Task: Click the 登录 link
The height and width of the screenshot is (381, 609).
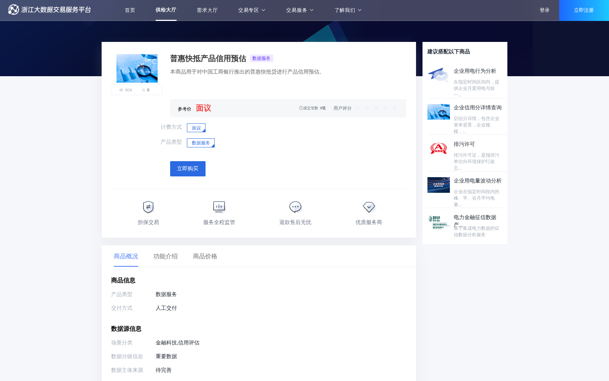Action: pos(545,10)
